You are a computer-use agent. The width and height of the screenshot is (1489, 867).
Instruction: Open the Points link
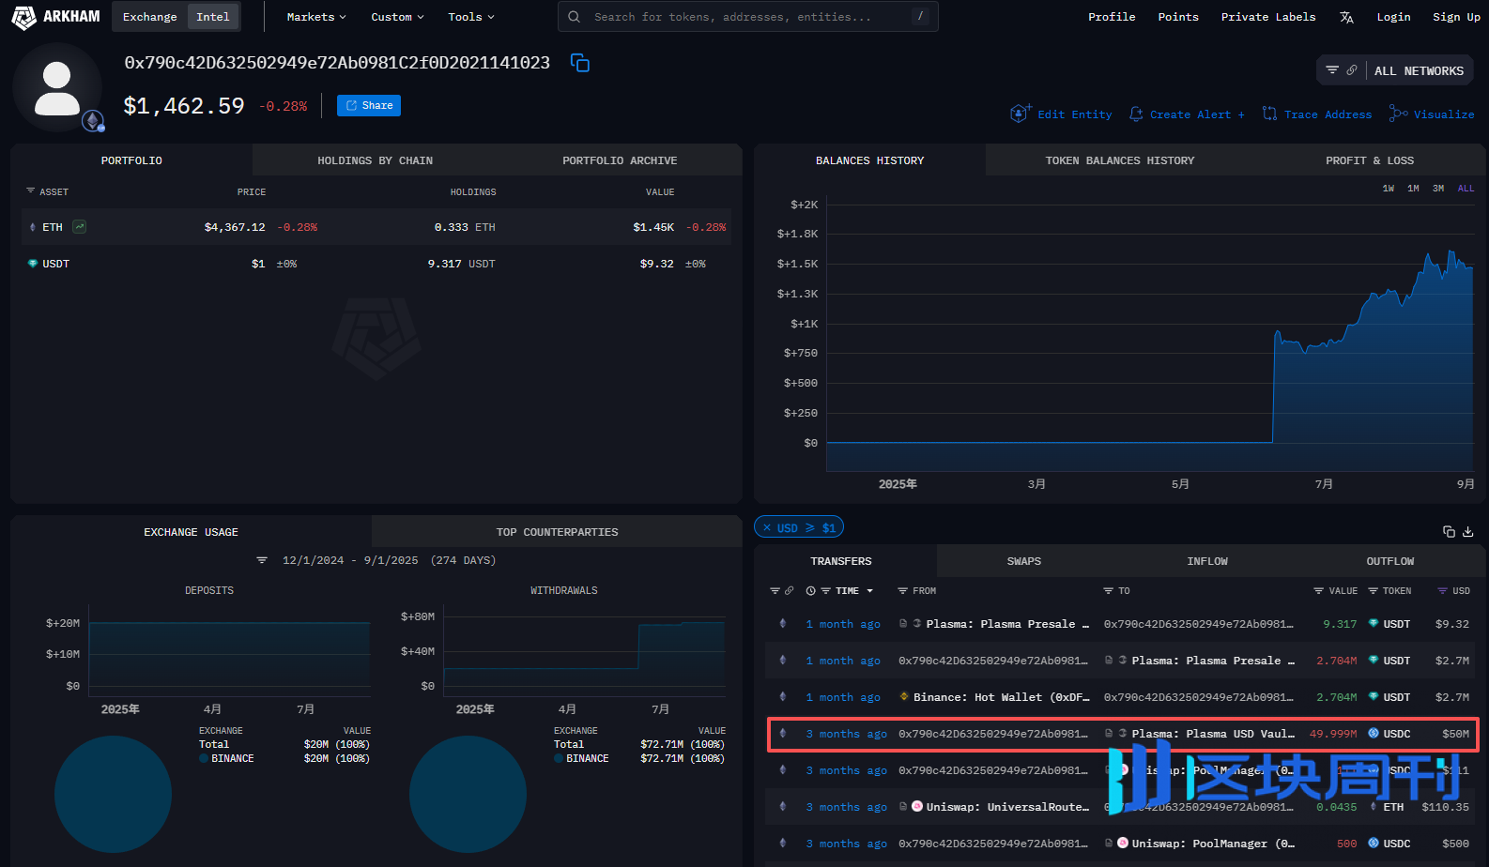click(1178, 17)
